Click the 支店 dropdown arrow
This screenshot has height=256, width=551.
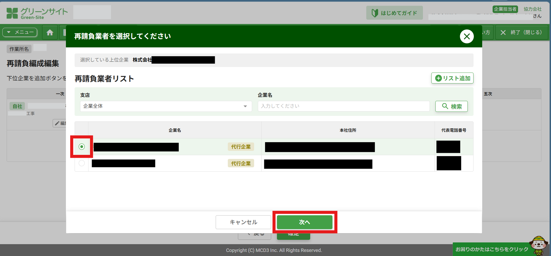[245, 106]
